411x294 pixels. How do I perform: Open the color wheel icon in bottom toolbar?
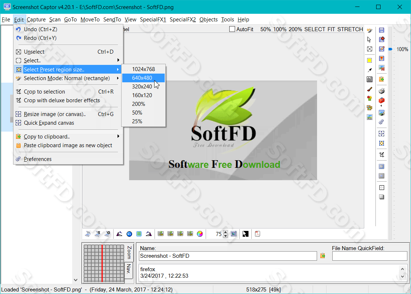(x=200, y=234)
